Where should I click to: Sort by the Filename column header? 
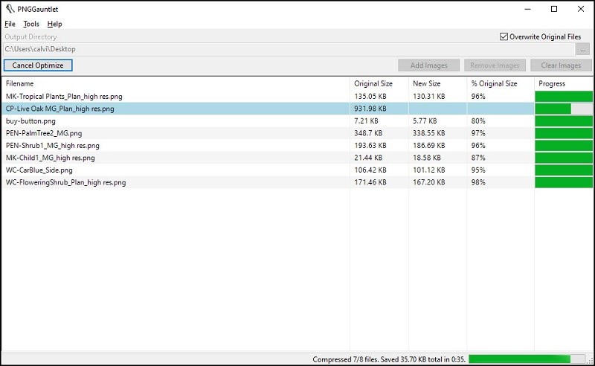(x=176, y=83)
